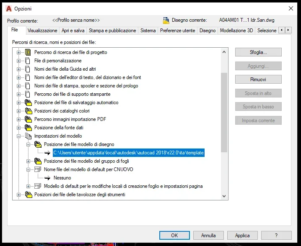Expand Nomi dei file della Guida ed altri
This screenshot has width=301, height=246.
tap(18, 69)
